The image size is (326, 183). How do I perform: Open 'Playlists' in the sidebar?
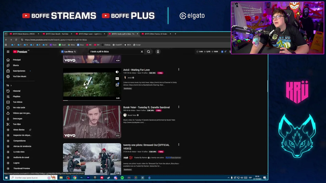[17, 97]
